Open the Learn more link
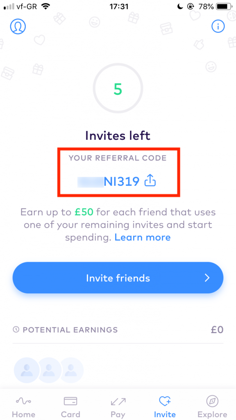The width and height of the screenshot is (236, 420). pyautogui.click(x=143, y=237)
